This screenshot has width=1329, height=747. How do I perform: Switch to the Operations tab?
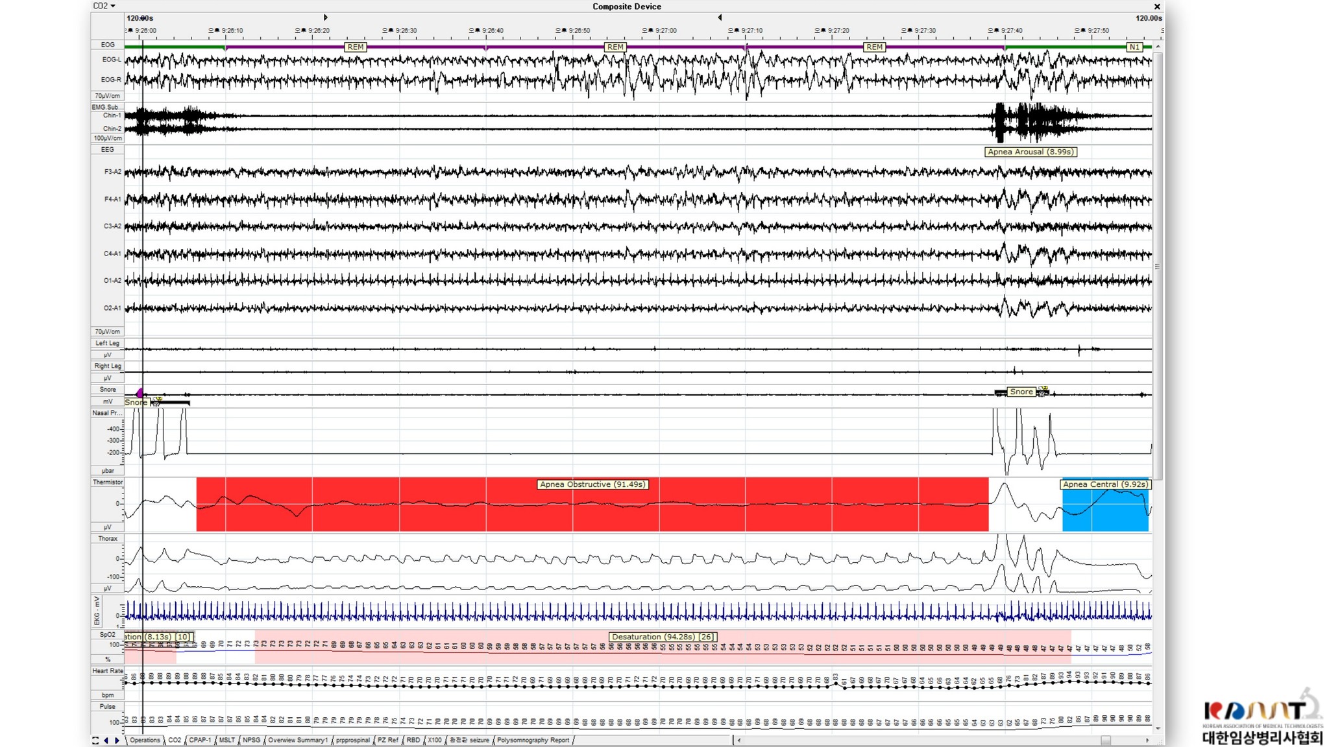(144, 740)
